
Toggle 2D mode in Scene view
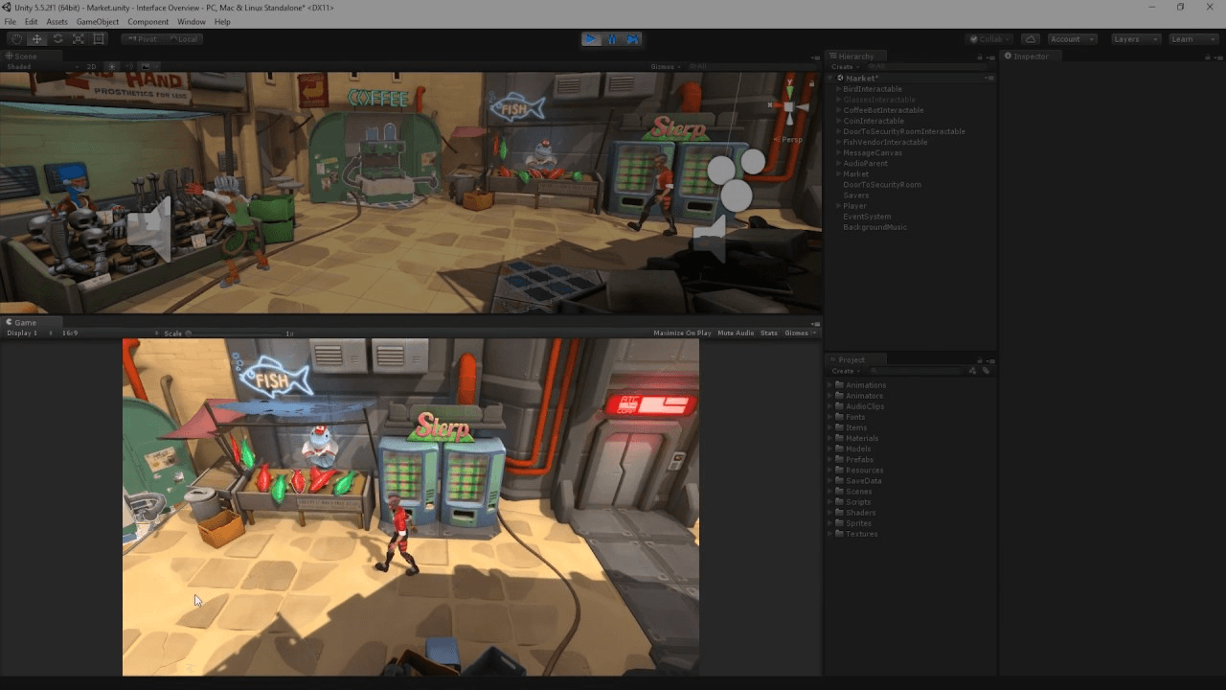point(92,67)
